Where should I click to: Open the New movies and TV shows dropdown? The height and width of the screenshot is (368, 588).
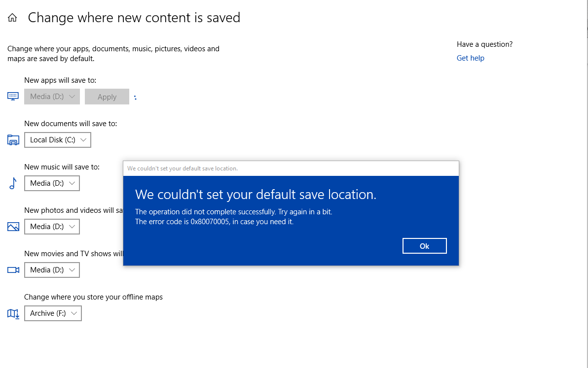[x=52, y=270]
